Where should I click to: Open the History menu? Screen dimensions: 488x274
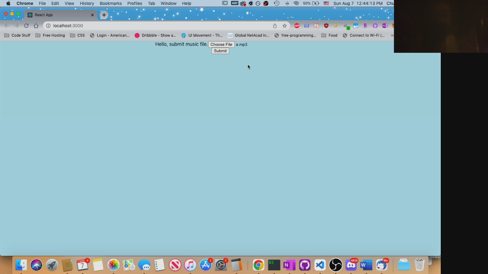click(x=87, y=3)
